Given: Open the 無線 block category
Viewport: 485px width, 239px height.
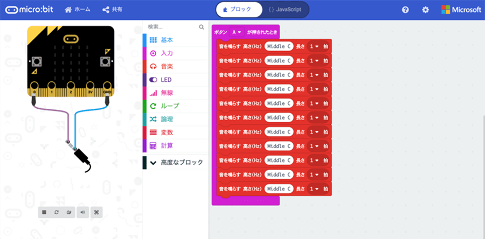Looking at the screenshot, I should pyautogui.click(x=175, y=93).
